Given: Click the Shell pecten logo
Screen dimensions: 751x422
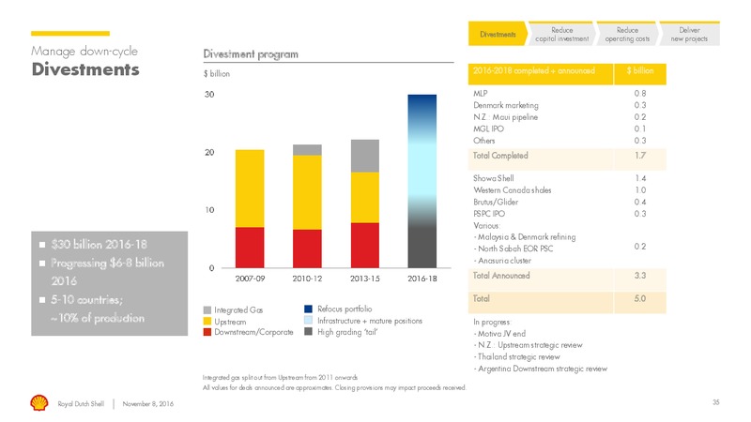Looking at the screenshot, I should click(x=39, y=403).
